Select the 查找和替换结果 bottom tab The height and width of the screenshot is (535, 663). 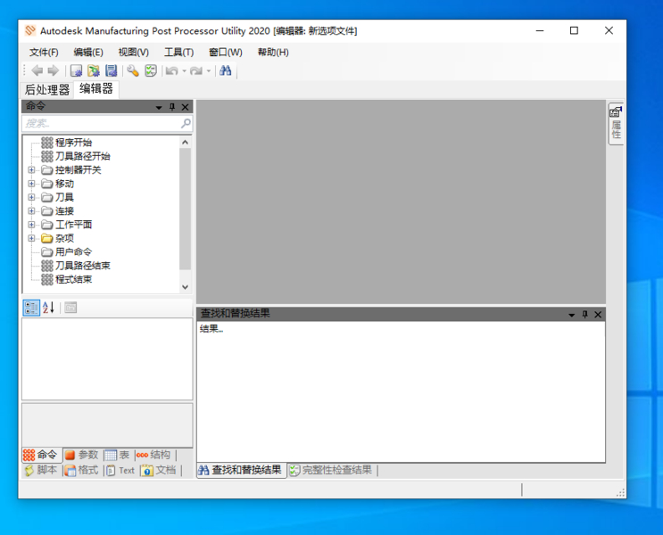240,470
